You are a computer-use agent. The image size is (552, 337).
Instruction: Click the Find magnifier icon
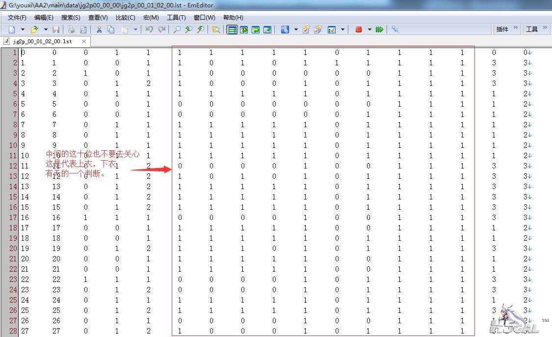[x=177, y=29]
